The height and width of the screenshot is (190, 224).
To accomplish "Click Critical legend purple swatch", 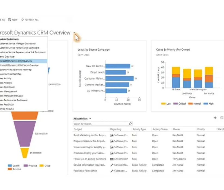I will click(x=175, y=104).
